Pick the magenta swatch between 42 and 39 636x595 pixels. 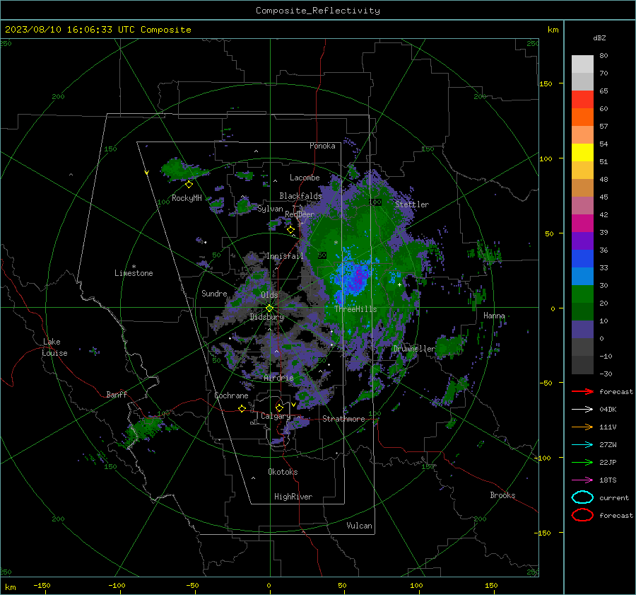coord(582,224)
